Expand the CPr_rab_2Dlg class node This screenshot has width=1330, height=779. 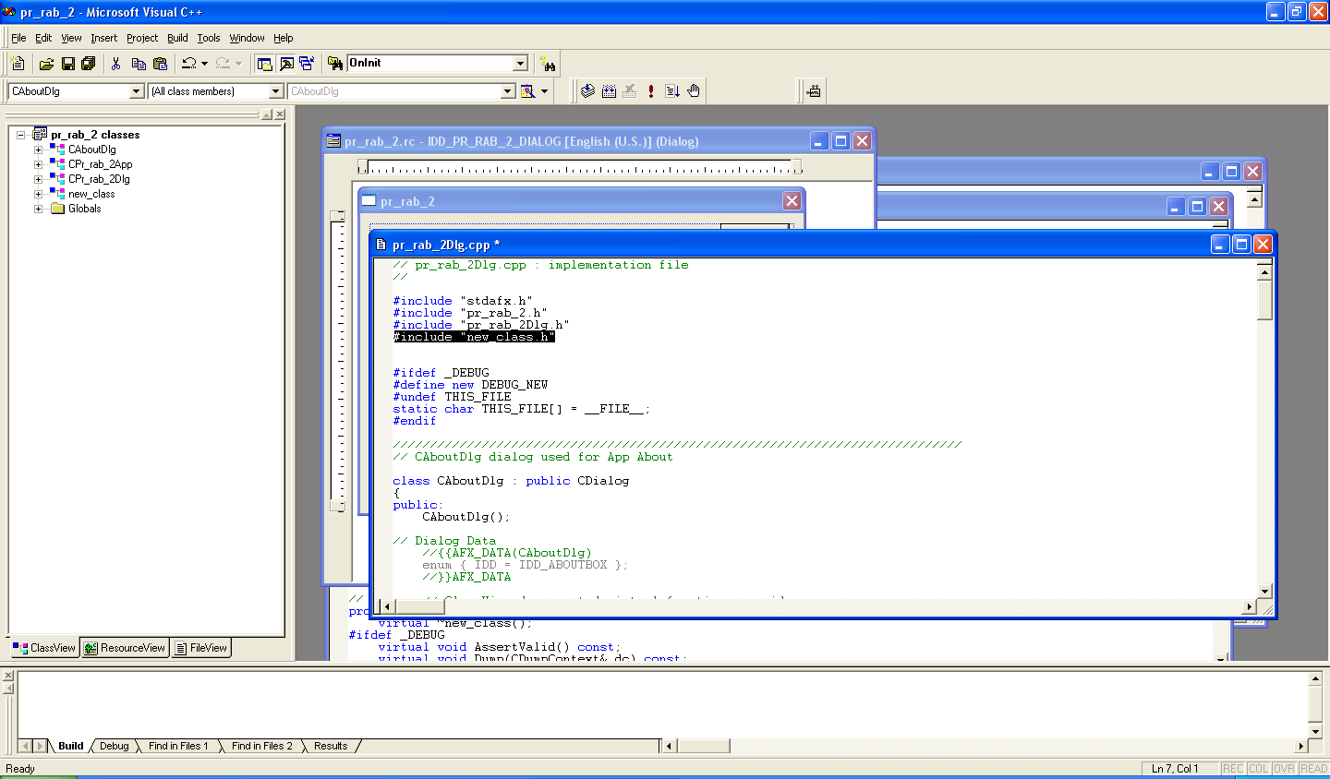pos(38,179)
